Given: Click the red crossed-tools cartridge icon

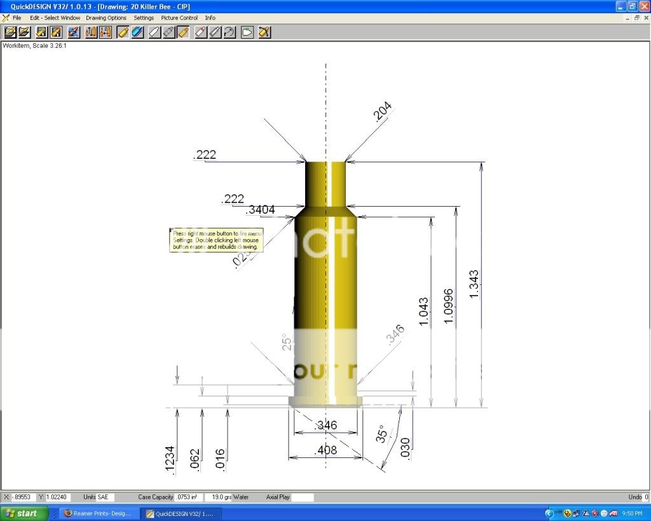Looking at the screenshot, I should 72,32.
